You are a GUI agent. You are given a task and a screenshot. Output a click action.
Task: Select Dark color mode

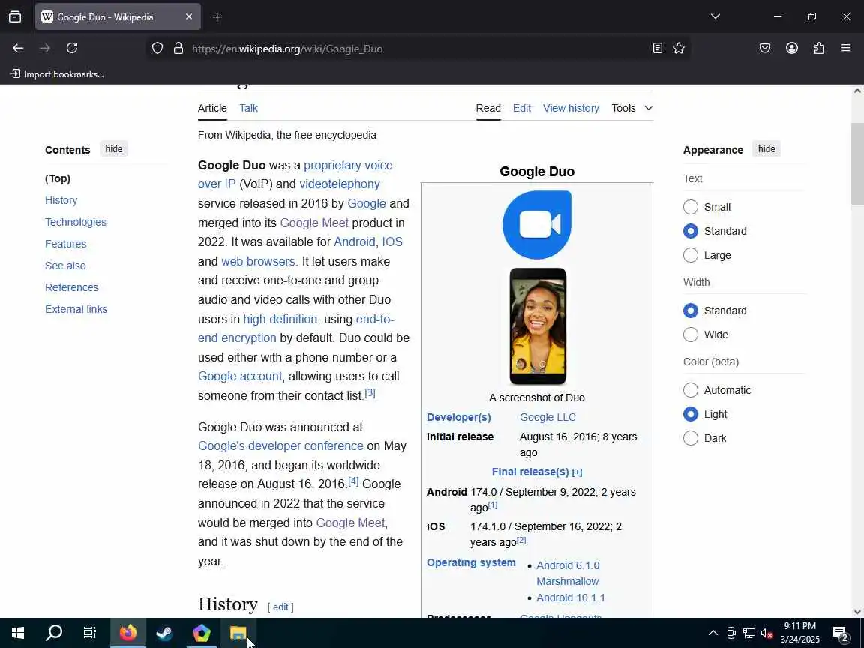[691, 438]
